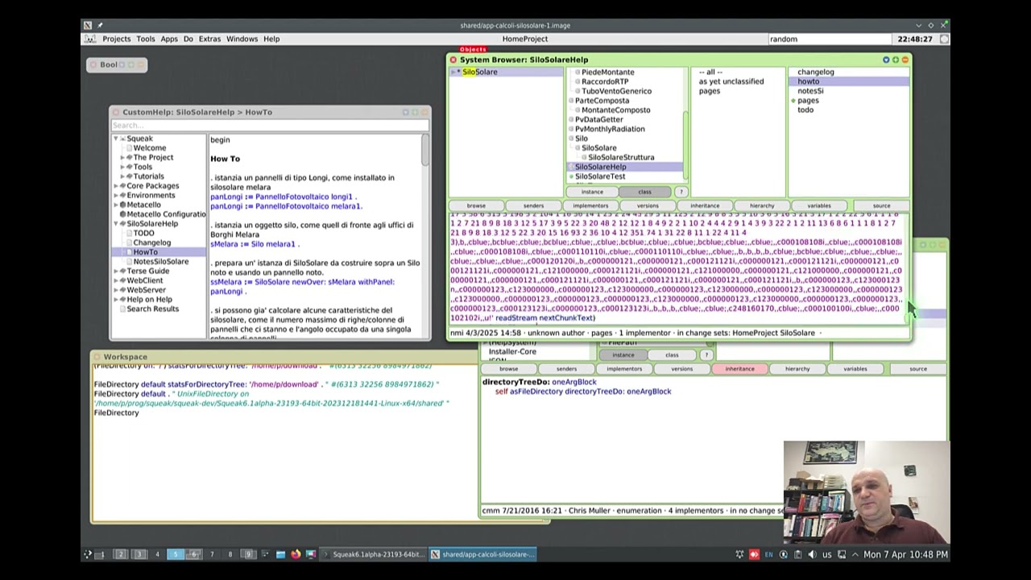Image resolution: width=1031 pixels, height=580 pixels.
Task: Close the System Browser SiloSolareHelp window
Action: click(x=453, y=60)
